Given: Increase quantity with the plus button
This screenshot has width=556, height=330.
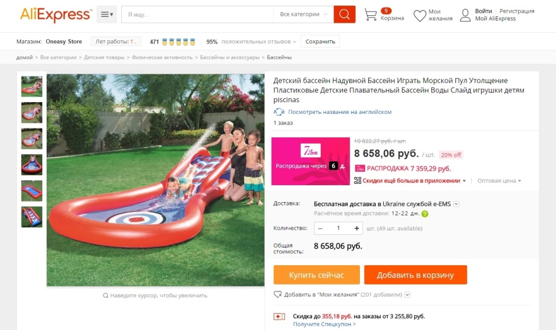Looking at the screenshot, I should point(357,228).
